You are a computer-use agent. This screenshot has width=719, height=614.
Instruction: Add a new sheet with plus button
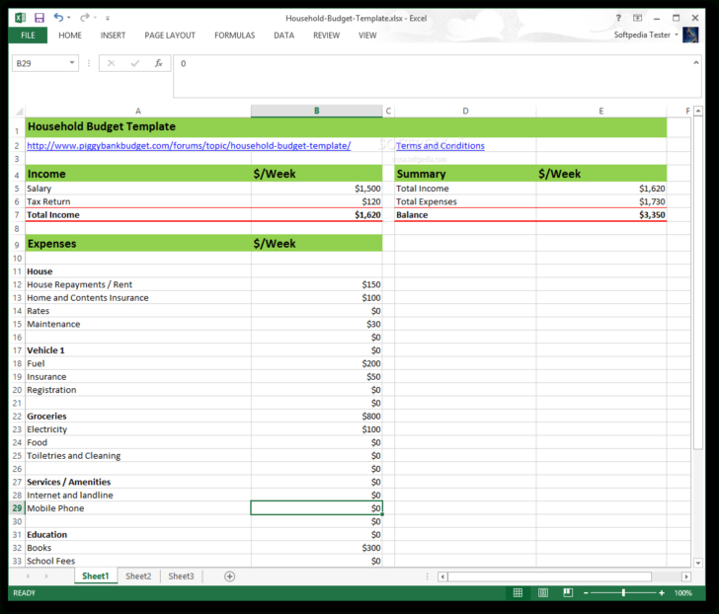click(230, 576)
